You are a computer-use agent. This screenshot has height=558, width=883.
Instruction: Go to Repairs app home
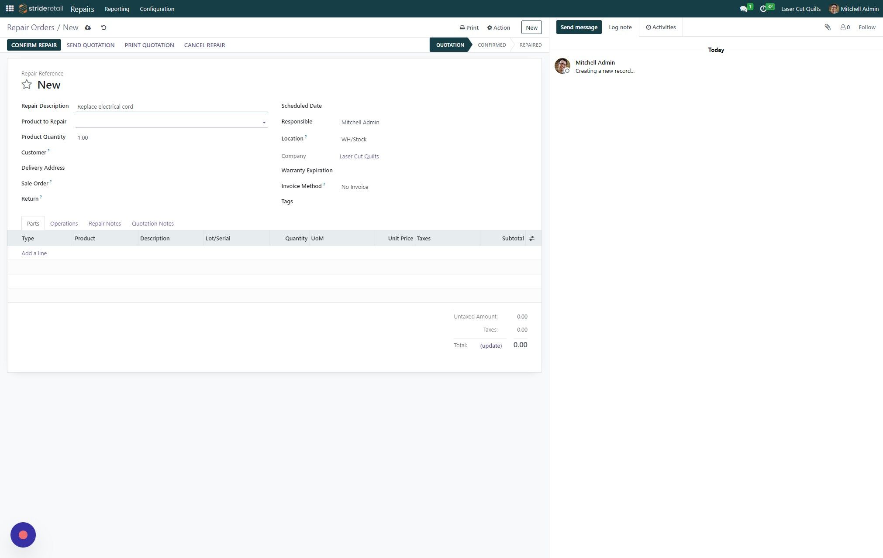point(82,9)
